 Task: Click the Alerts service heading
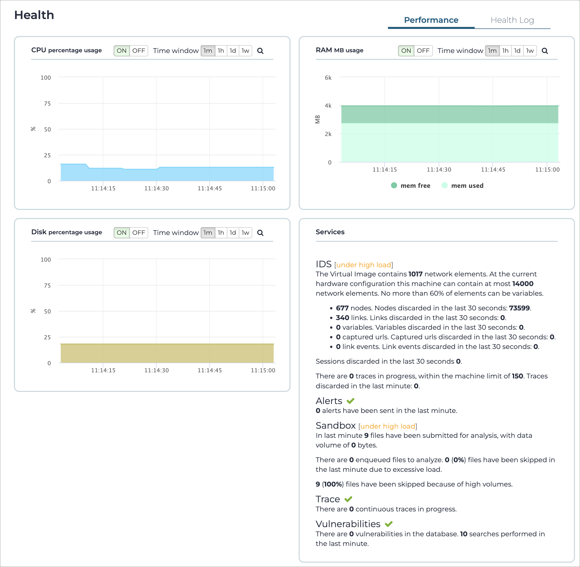[329, 401]
